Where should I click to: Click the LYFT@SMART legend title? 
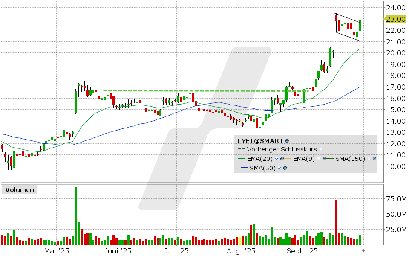coord(260,140)
